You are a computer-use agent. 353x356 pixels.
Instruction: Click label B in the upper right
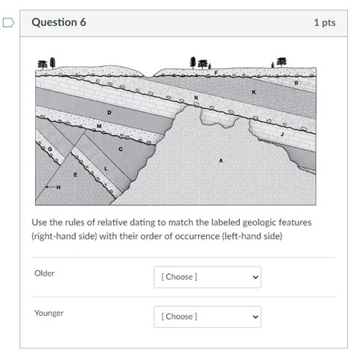(296, 83)
